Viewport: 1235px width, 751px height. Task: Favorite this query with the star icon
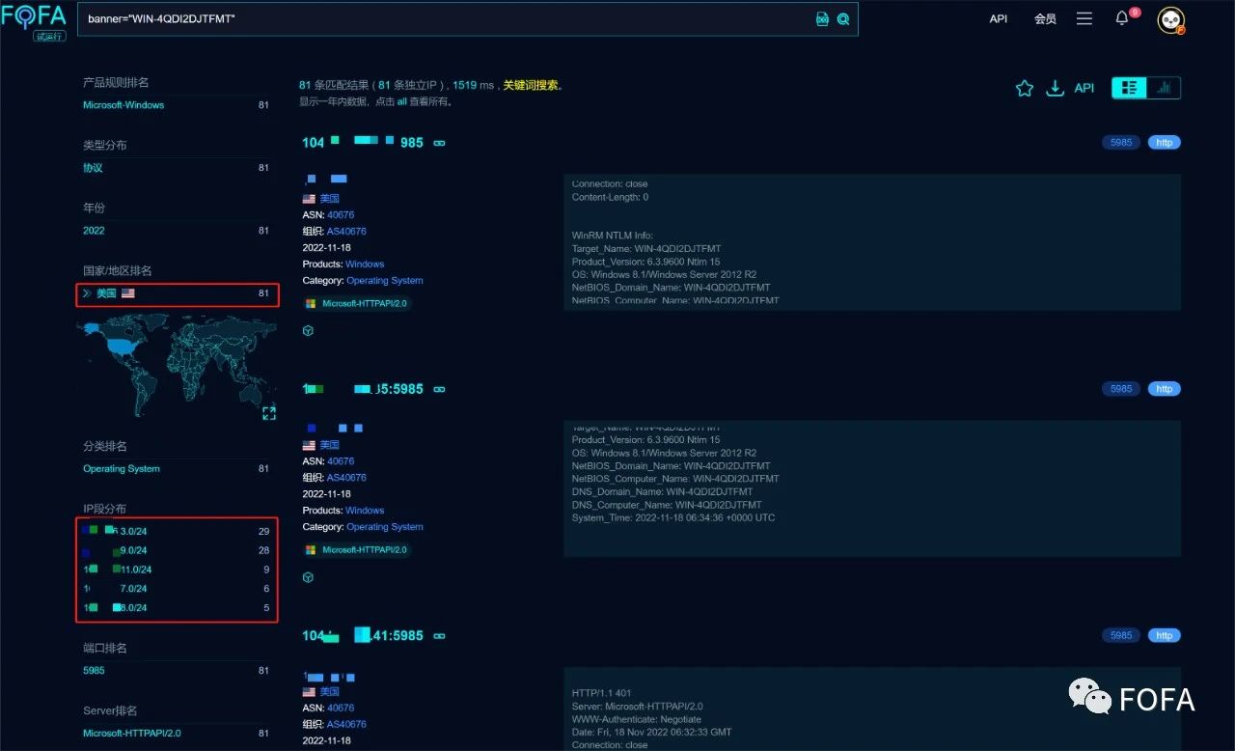pyautogui.click(x=1025, y=88)
